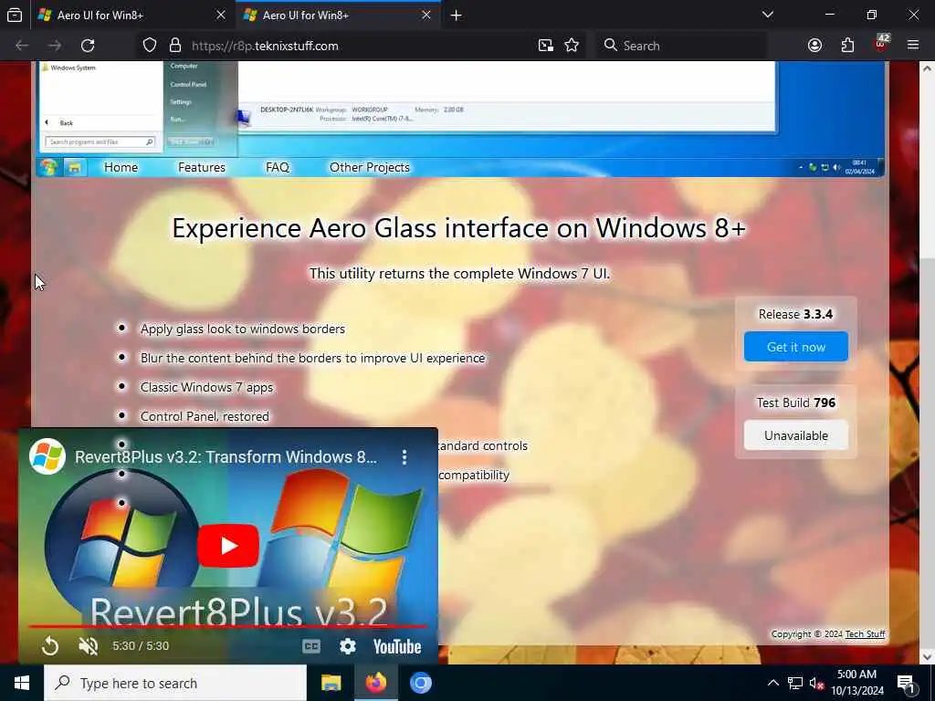Open the Home menu item

121,168
